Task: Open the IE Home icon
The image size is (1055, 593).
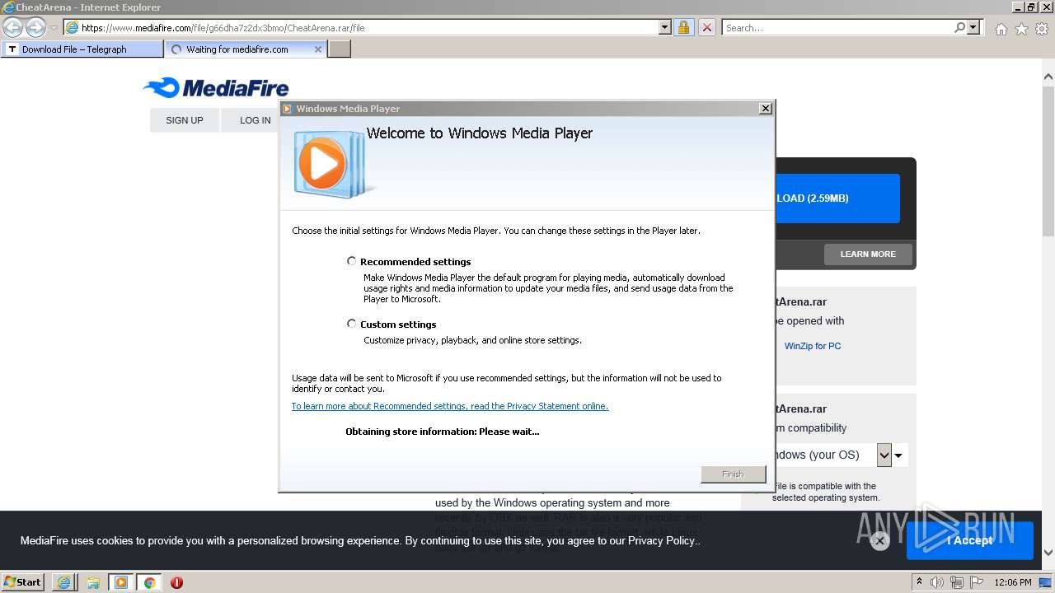Action: point(1001,29)
